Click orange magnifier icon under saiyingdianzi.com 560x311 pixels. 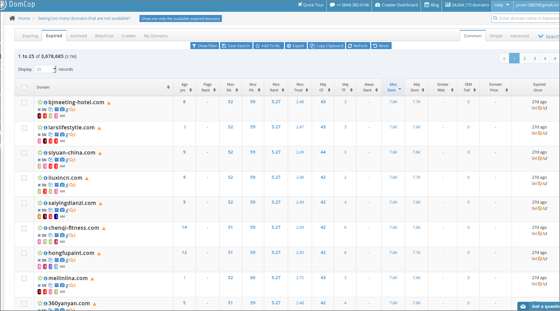pyautogui.click(x=71, y=210)
